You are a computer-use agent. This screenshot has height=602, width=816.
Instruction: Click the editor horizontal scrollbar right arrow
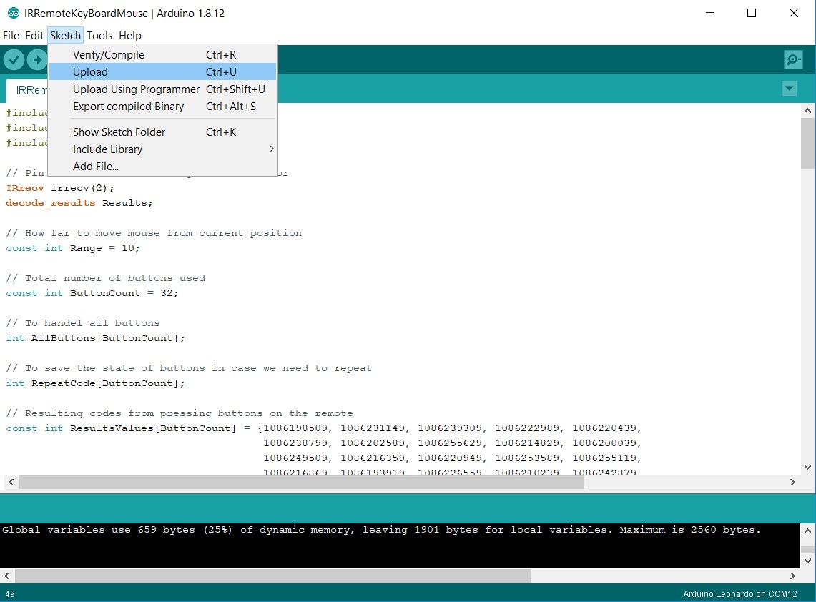click(792, 483)
